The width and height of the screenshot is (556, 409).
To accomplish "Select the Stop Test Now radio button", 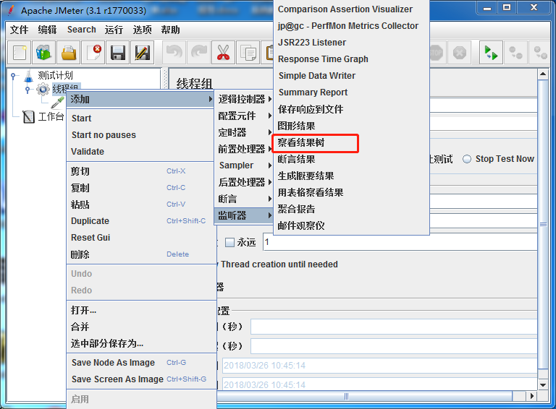I will (467, 159).
